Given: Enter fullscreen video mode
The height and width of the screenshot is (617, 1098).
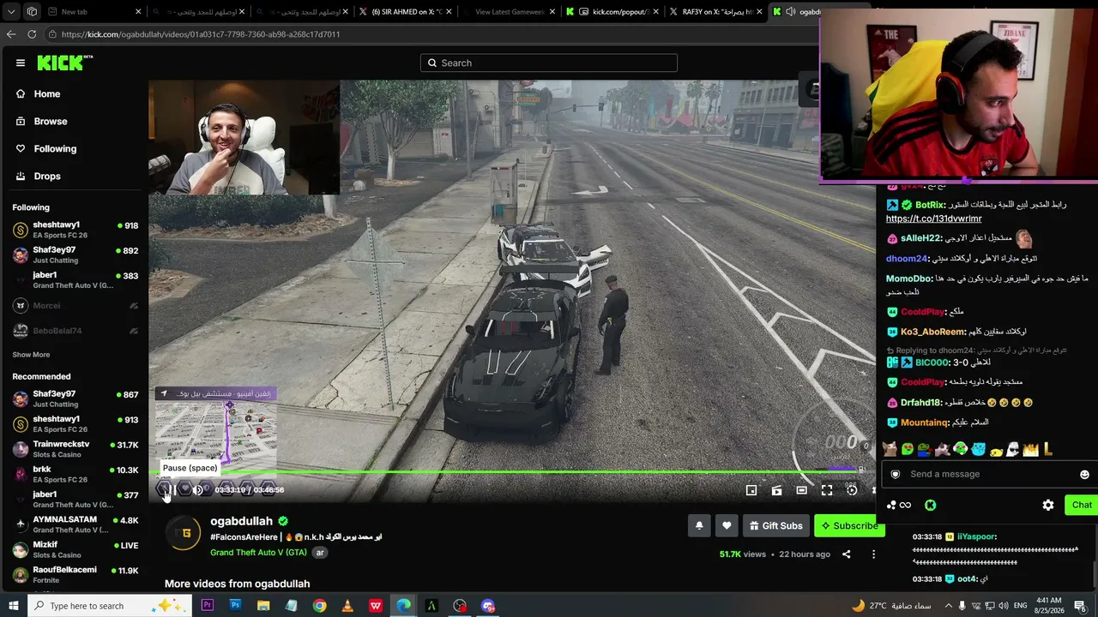Looking at the screenshot, I should [827, 490].
